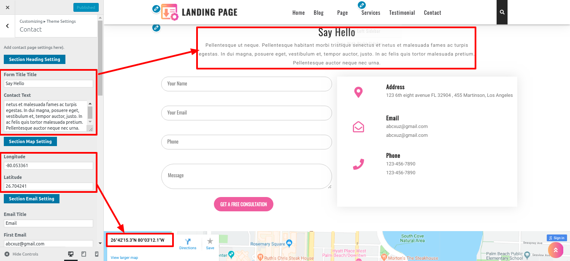Click the Your Email form field
This screenshot has height=261, width=570.
pos(246,113)
